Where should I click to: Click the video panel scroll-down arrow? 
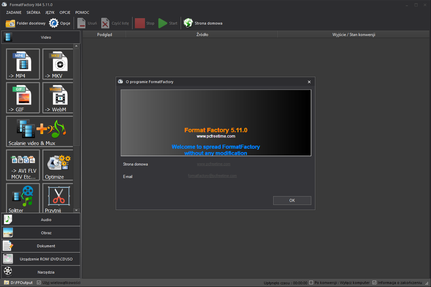point(76,210)
